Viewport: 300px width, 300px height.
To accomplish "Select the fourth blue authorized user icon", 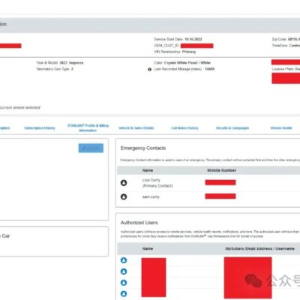I will tap(124, 294).
